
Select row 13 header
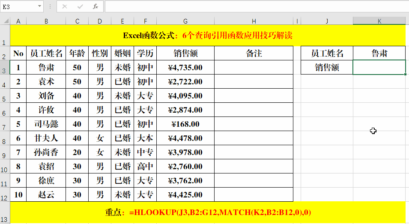click(5, 212)
